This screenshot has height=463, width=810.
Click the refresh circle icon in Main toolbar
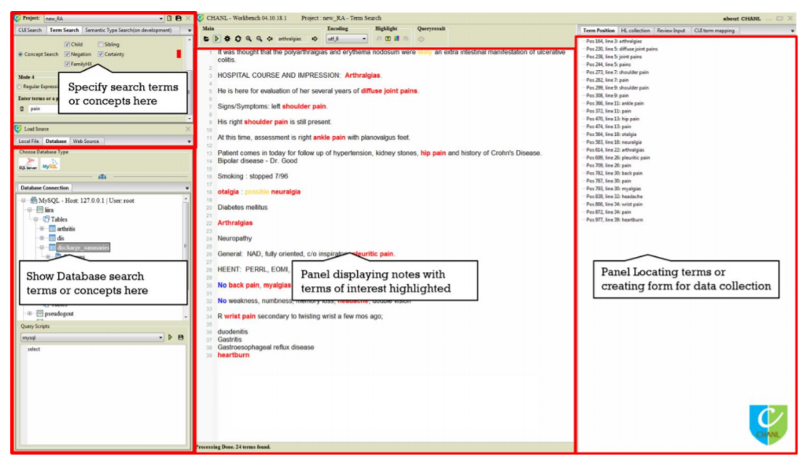pos(238,39)
